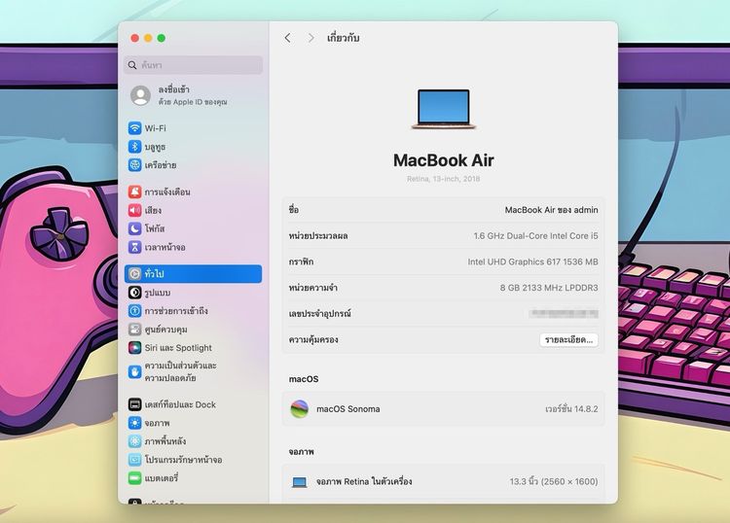The height and width of the screenshot is (523, 730).
Task: Focus the sidebar search field (ค้นหา)
Action: click(x=194, y=65)
